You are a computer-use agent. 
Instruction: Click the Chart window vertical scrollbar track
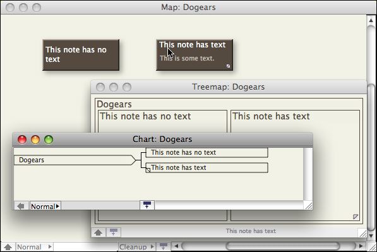308,174
